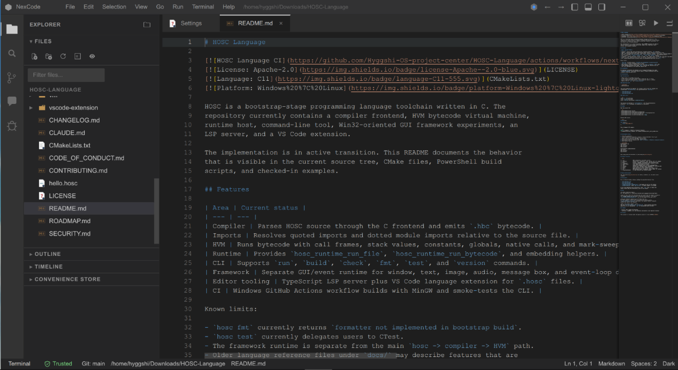Click the editor vertical scrollbar thumb
The height and width of the screenshot is (370, 678).
coord(675,62)
